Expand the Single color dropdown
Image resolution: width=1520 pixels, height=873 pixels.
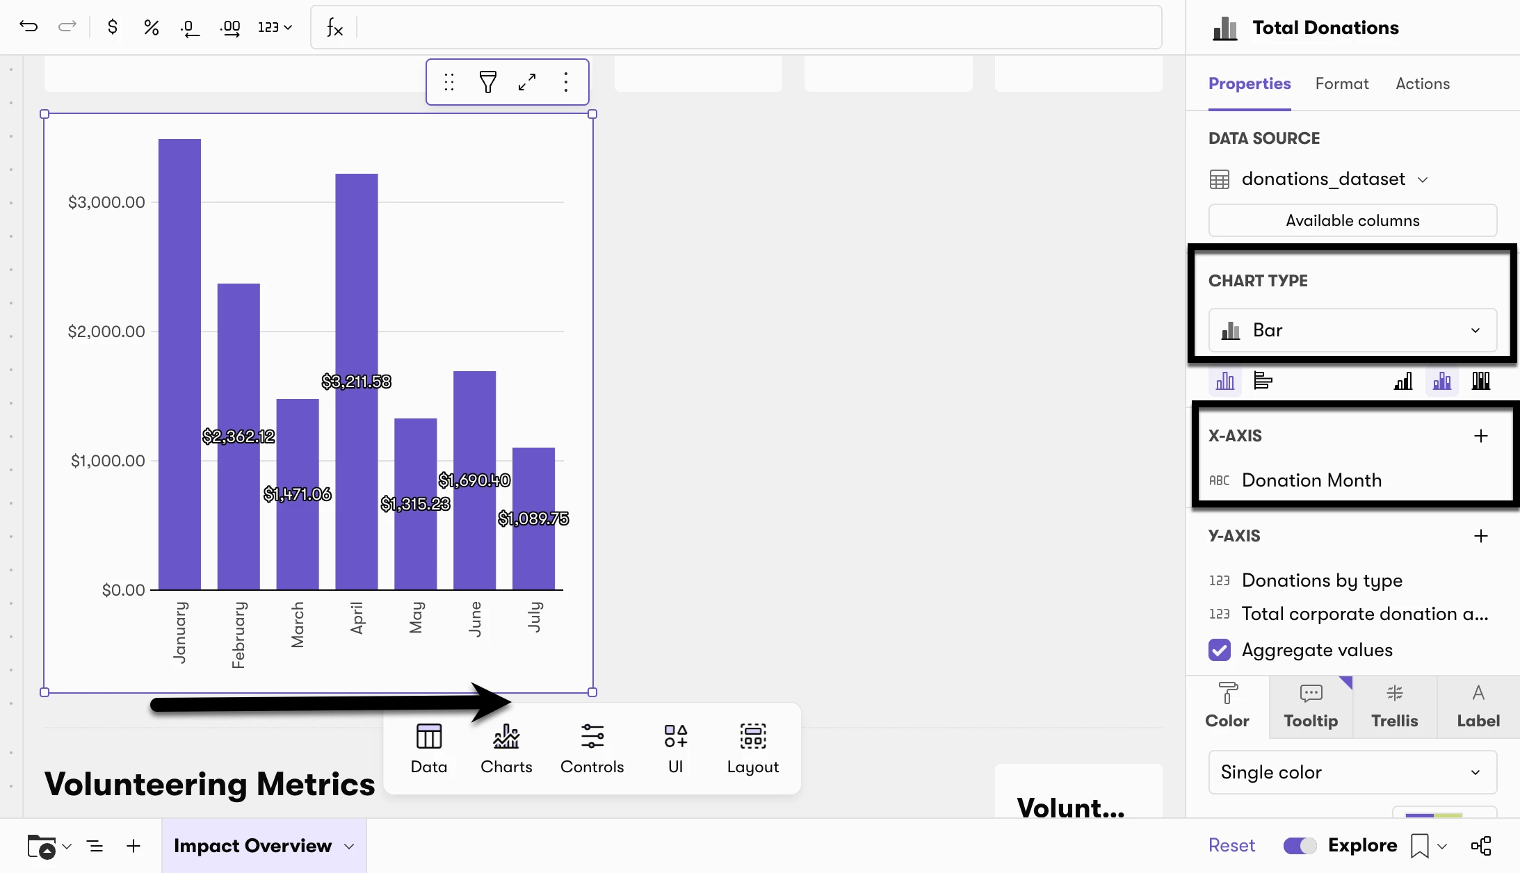(1352, 772)
